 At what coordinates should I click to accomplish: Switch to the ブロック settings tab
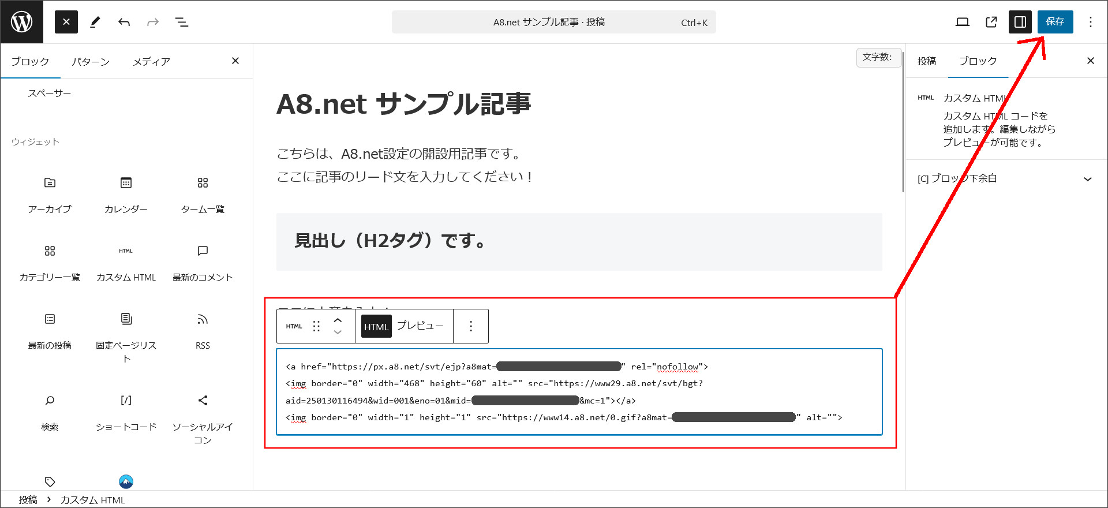coord(978,61)
